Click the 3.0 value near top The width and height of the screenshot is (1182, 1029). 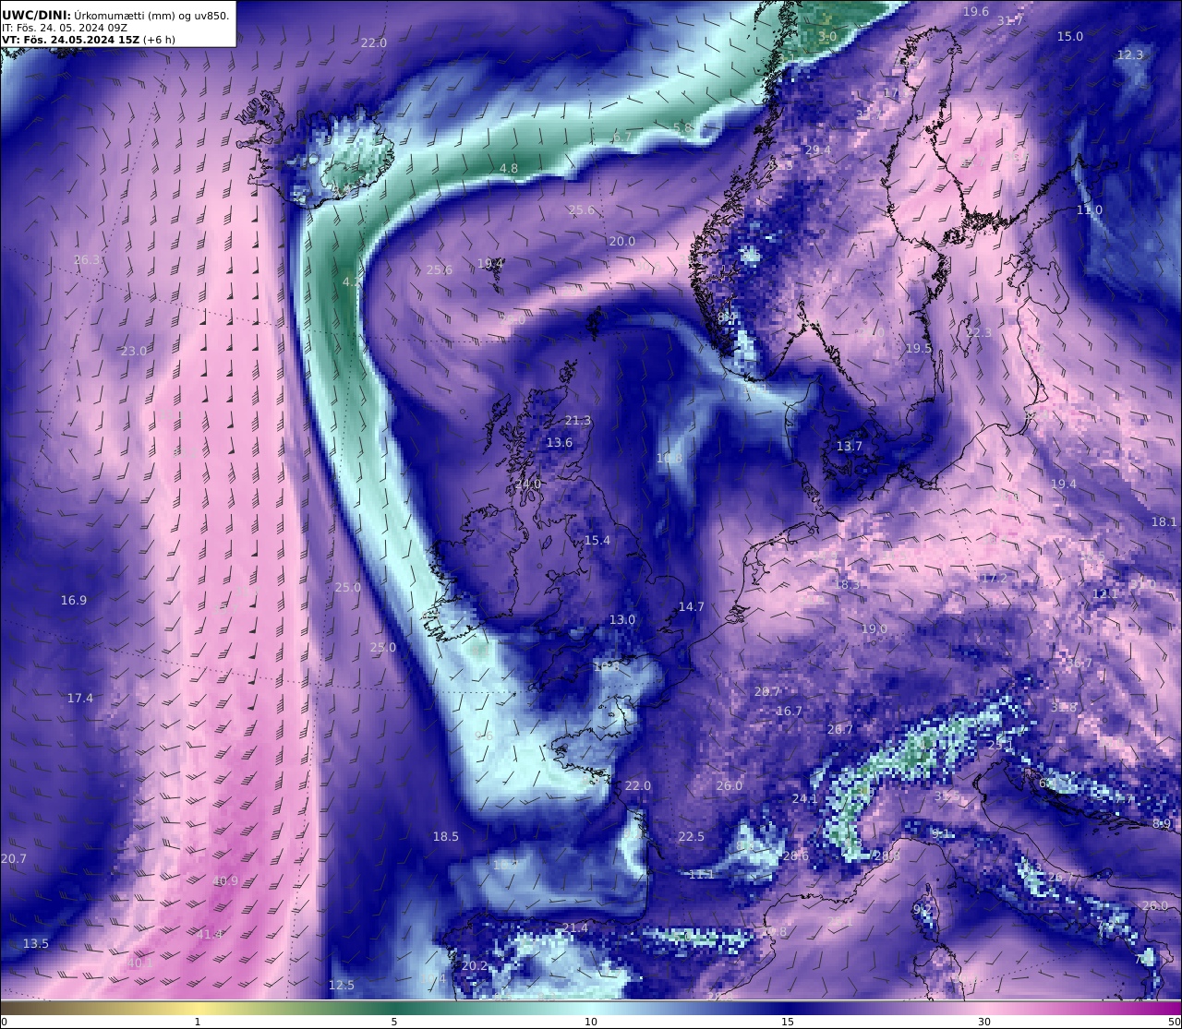tap(827, 36)
